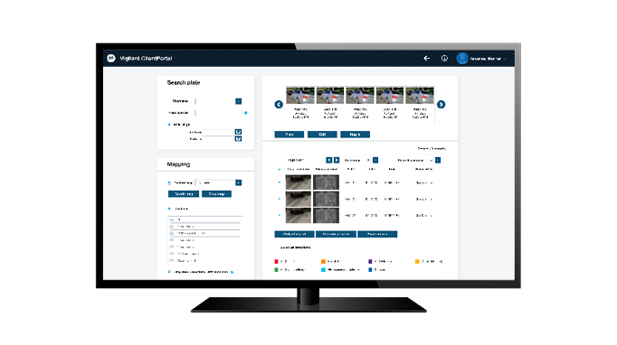
Task: Select the first car thumbnail in the carousel
Action: point(300,96)
